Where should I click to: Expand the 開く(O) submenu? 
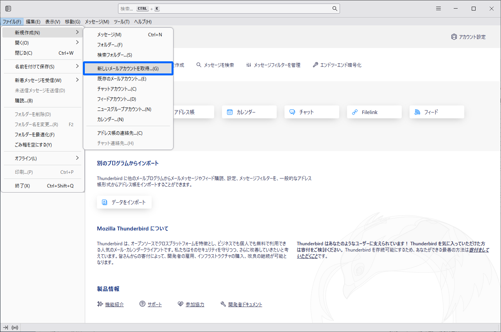pyautogui.click(x=43, y=43)
